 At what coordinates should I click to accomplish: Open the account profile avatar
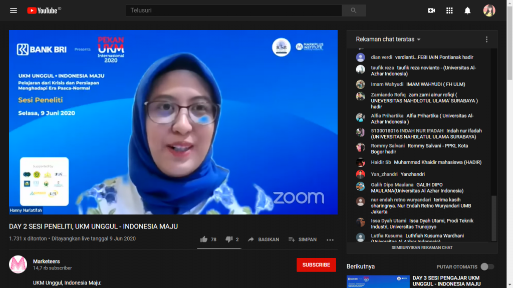click(x=489, y=10)
